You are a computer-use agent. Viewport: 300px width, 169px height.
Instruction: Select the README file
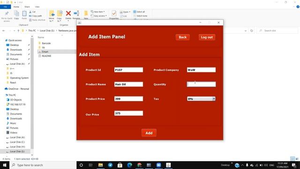click(46, 56)
